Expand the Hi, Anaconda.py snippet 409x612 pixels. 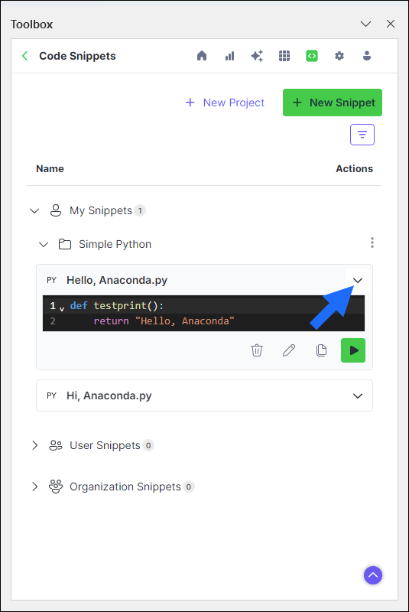pos(358,396)
